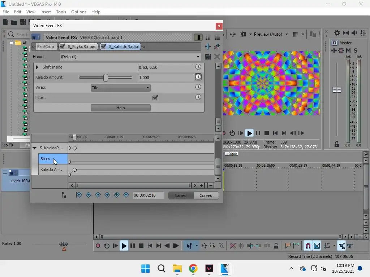This screenshot has width=370, height=277.
Task: Click the Kaleido Amount slider handle
Action: pos(106,78)
